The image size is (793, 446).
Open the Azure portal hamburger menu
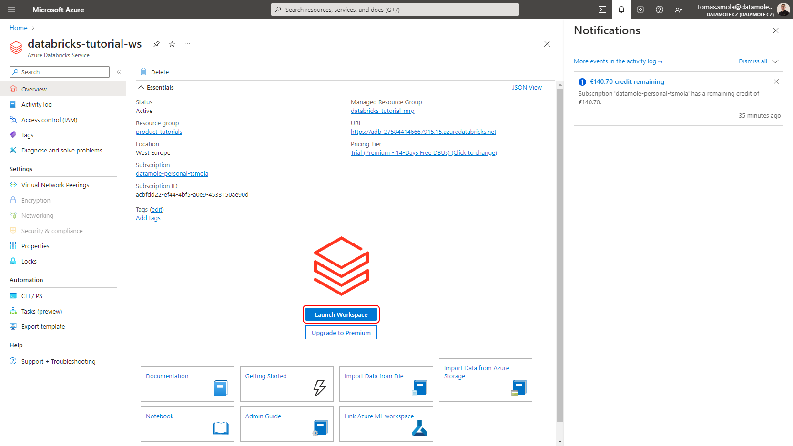point(11,10)
